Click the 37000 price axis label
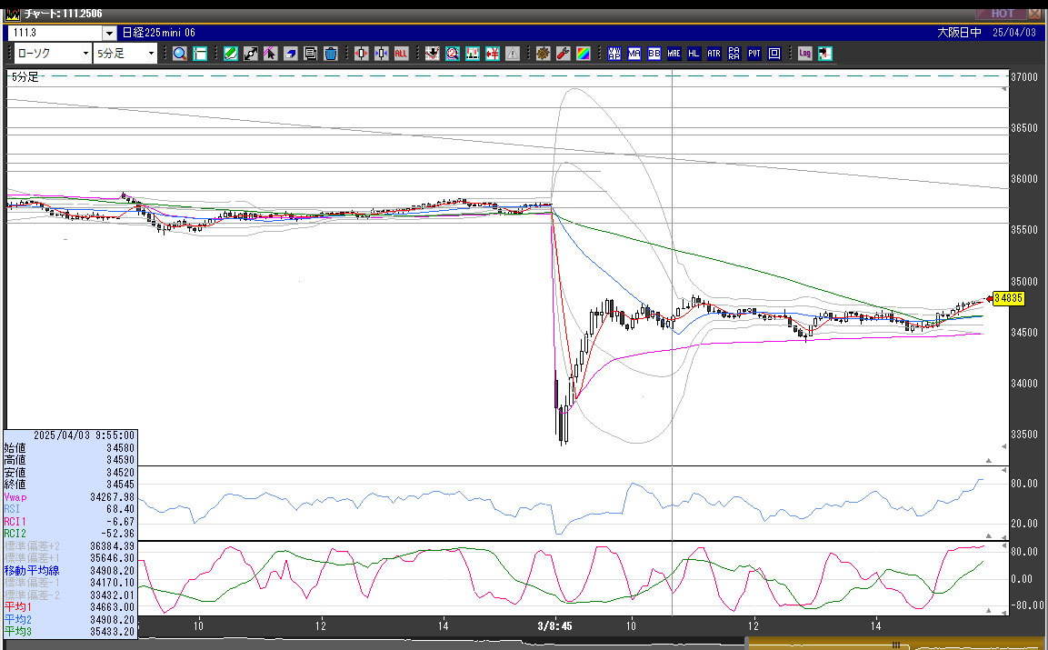Viewport: 1048px width, 650px height. pyautogui.click(x=1023, y=77)
